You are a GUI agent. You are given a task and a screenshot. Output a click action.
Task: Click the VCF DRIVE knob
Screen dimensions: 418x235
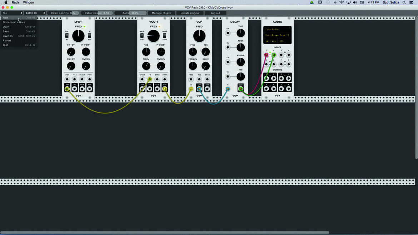point(205,66)
